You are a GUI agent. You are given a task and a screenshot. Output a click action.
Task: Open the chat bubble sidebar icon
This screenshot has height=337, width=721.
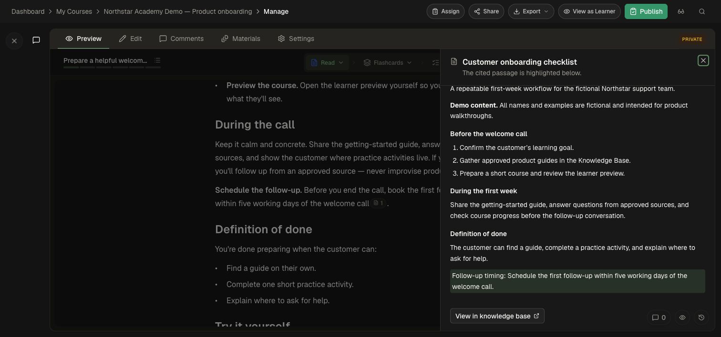[x=36, y=40]
